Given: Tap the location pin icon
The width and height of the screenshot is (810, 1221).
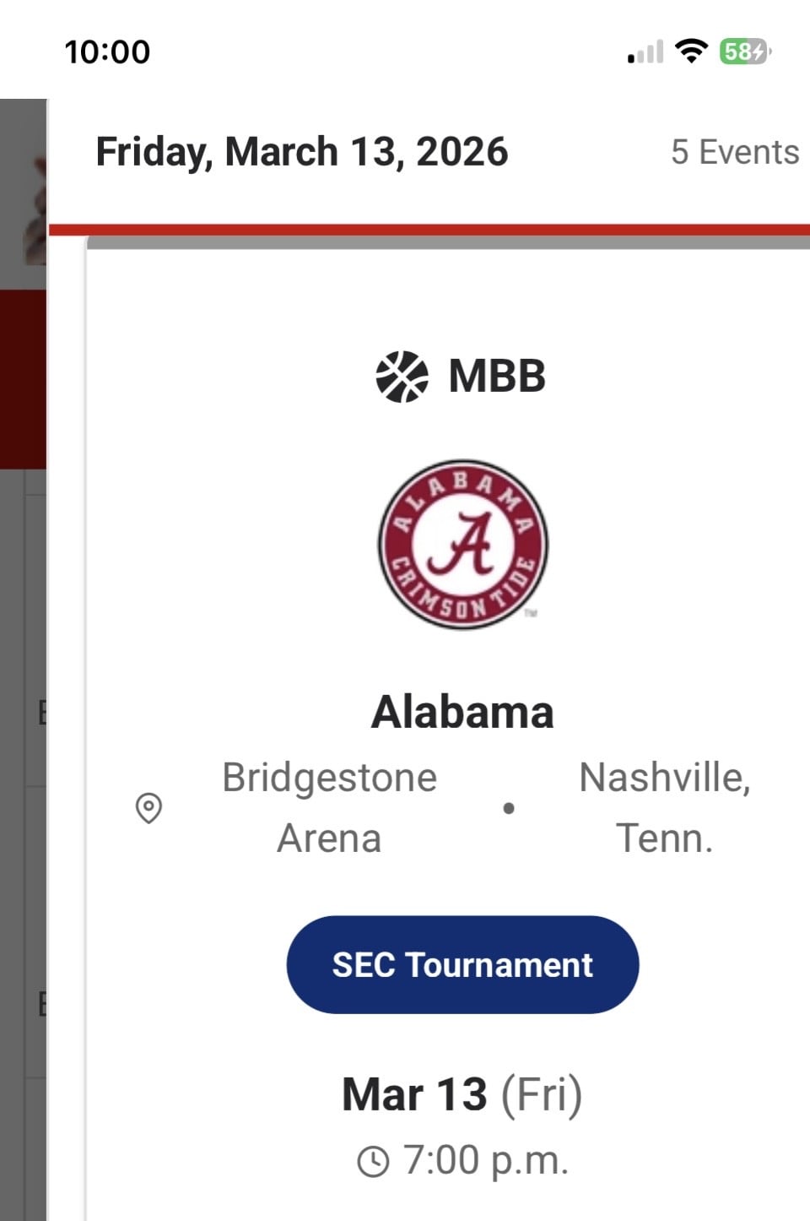Looking at the screenshot, I should (x=148, y=808).
